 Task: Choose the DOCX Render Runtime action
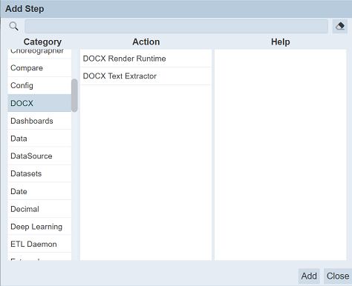click(146, 59)
